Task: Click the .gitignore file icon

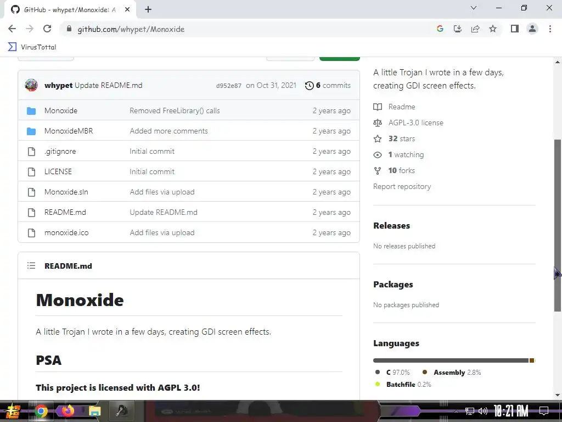Action: pyautogui.click(x=31, y=152)
